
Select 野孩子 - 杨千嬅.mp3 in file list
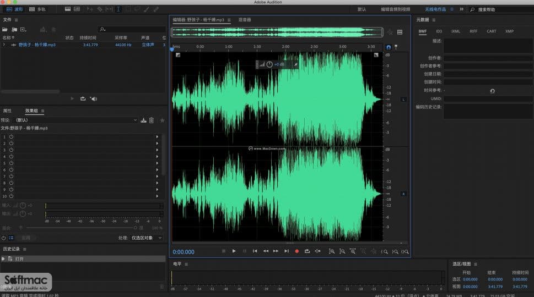pos(37,45)
